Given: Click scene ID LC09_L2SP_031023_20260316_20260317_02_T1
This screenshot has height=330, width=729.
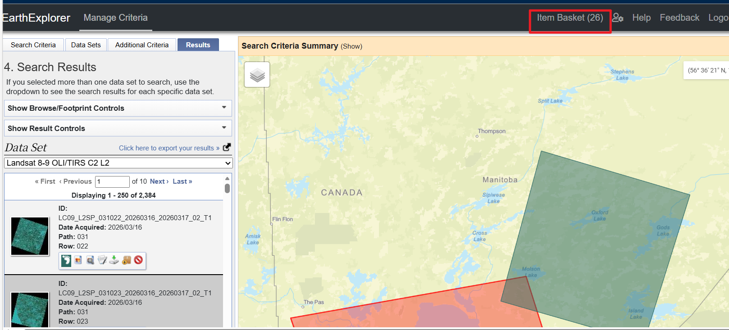Looking at the screenshot, I should 135,293.
